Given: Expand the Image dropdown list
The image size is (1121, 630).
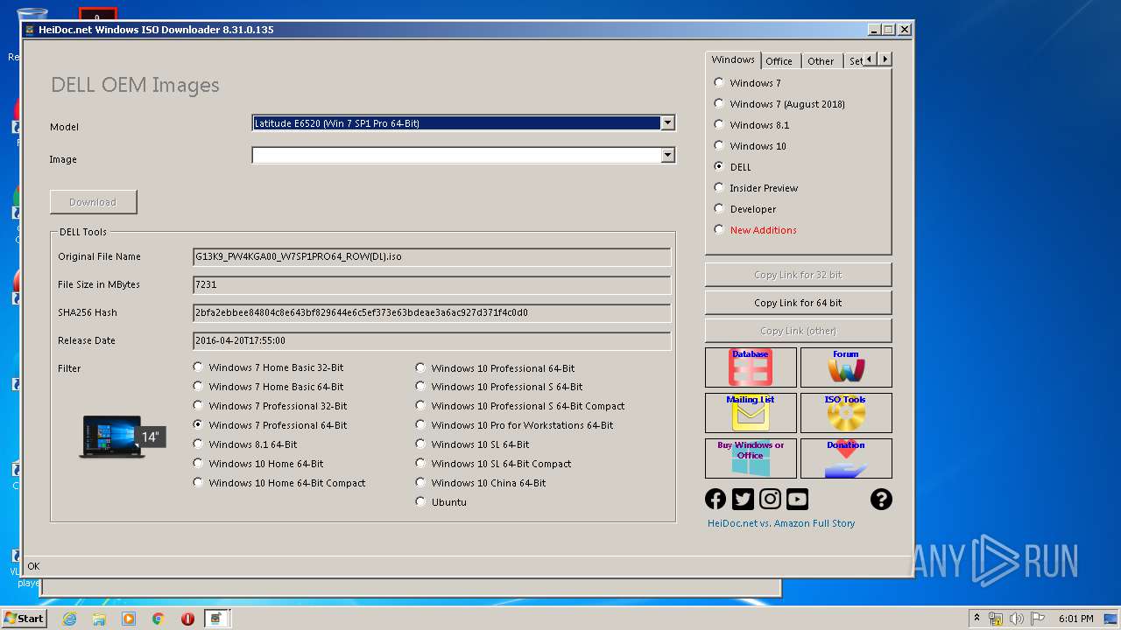Looking at the screenshot, I should [x=667, y=155].
